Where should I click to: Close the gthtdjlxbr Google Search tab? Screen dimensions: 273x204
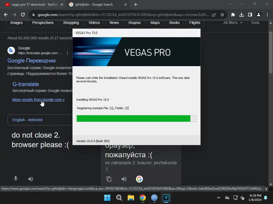pyautogui.click(x=126, y=5)
